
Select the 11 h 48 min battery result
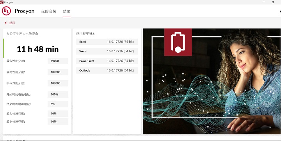[37, 49]
